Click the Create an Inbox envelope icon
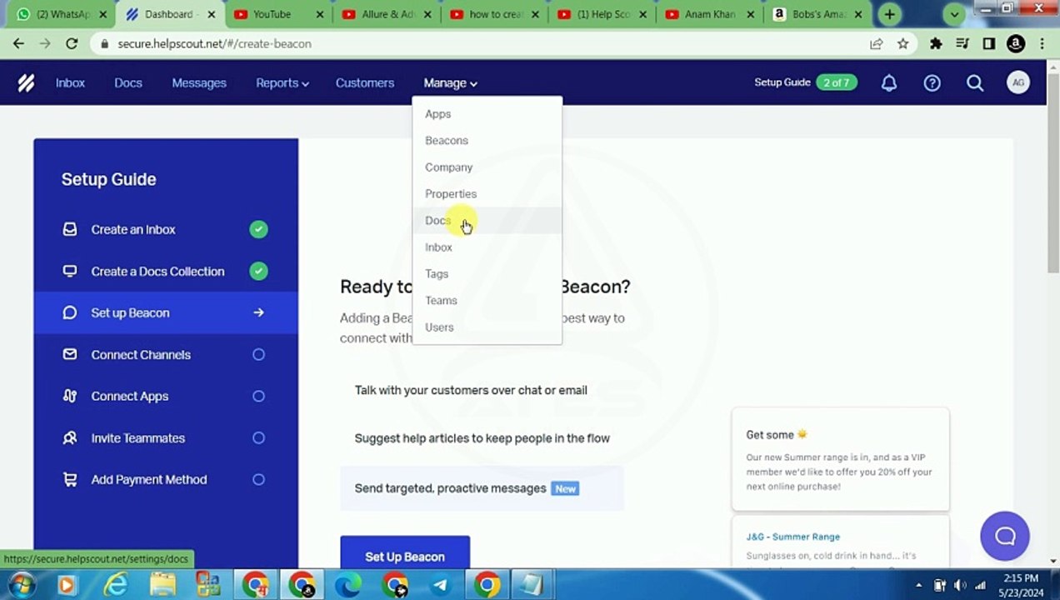This screenshot has height=600, width=1060. 70,229
